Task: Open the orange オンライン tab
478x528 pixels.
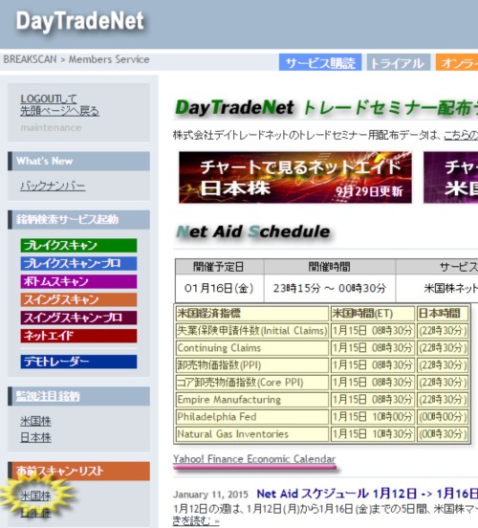Action: [x=457, y=62]
